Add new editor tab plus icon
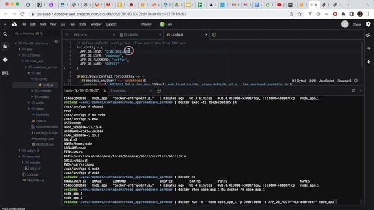 (214, 35)
